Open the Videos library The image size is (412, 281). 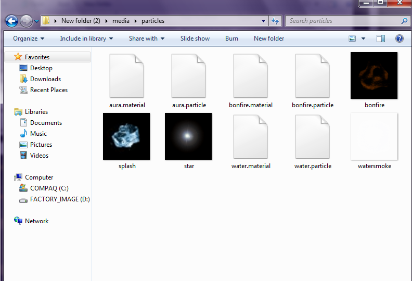coord(39,156)
